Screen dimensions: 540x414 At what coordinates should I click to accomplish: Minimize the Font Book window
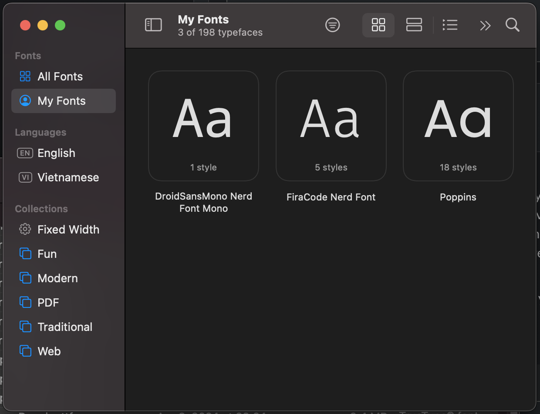pyautogui.click(x=43, y=25)
